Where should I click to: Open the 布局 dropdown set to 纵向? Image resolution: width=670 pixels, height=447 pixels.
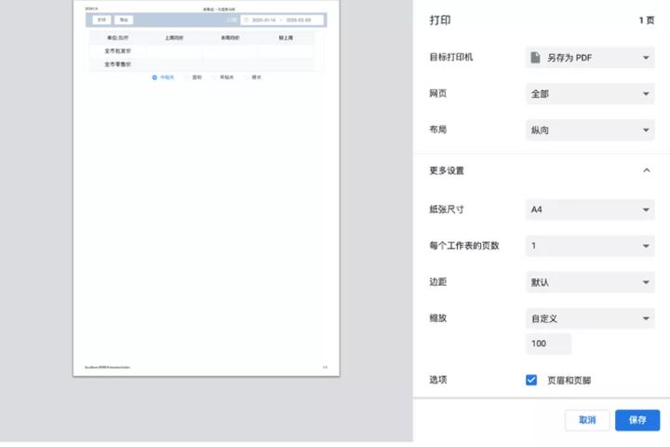(x=590, y=130)
